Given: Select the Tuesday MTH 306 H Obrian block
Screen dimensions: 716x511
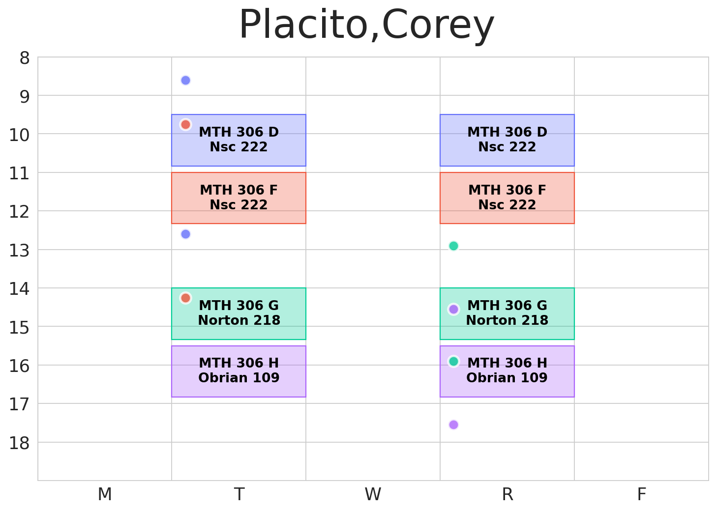Looking at the screenshot, I should tap(239, 371).
